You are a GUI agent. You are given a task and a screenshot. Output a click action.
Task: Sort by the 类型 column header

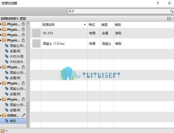[x=107, y=25]
